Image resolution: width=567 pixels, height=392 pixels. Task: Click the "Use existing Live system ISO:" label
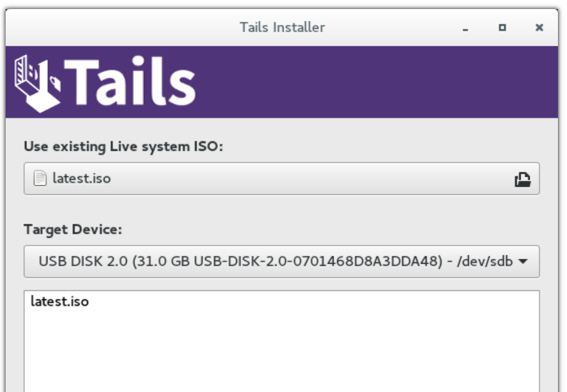click(x=123, y=146)
